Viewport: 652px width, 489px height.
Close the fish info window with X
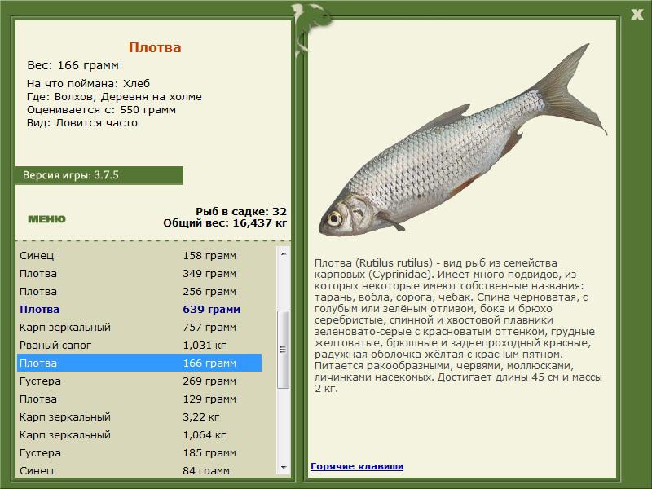click(x=637, y=12)
